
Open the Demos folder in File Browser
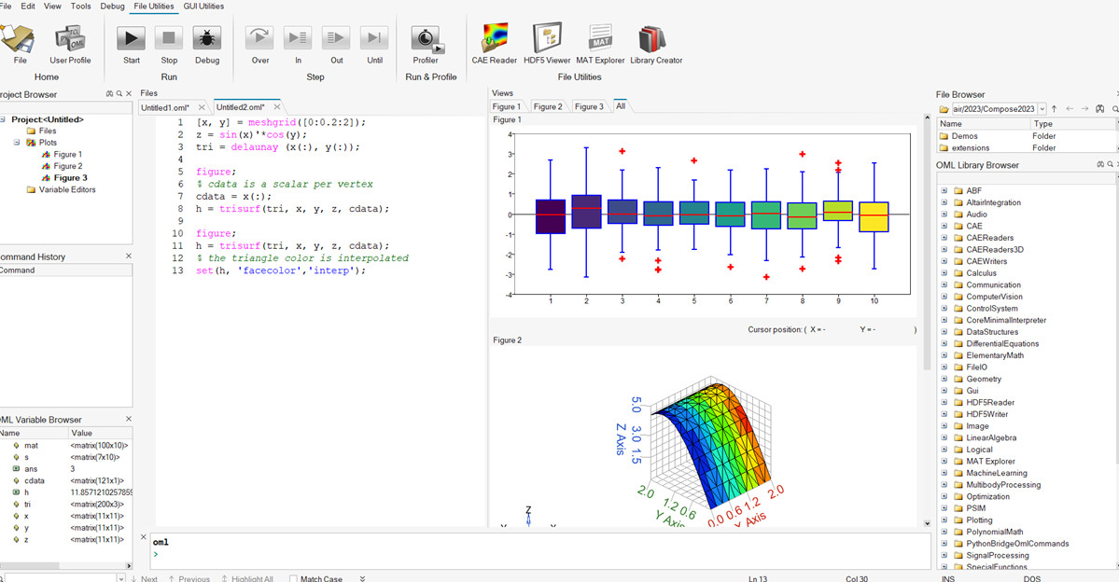click(x=964, y=136)
